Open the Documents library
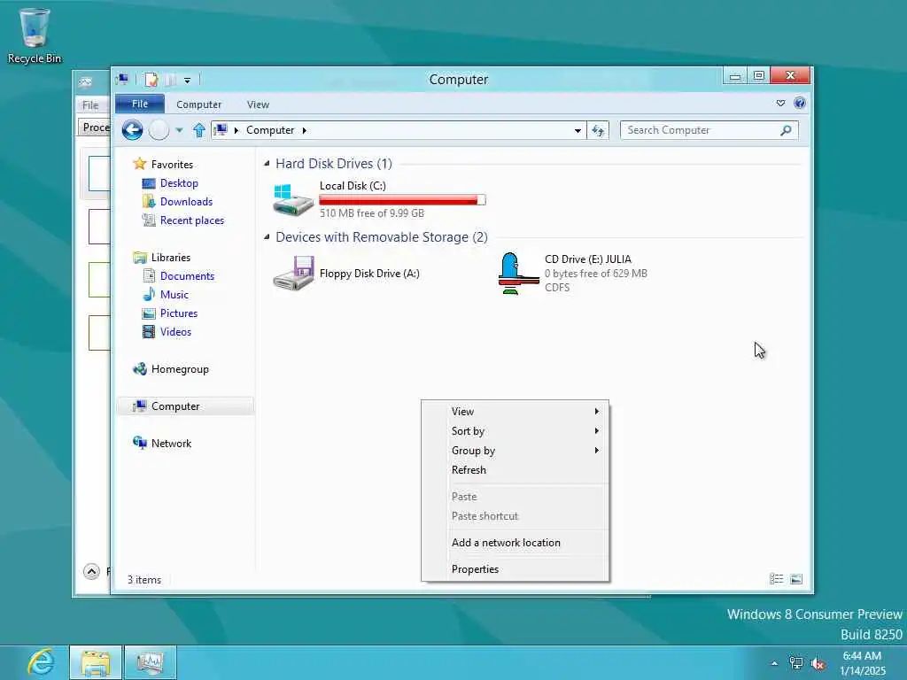The height and width of the screenshot is (680, 907). [x=187, y=276]
